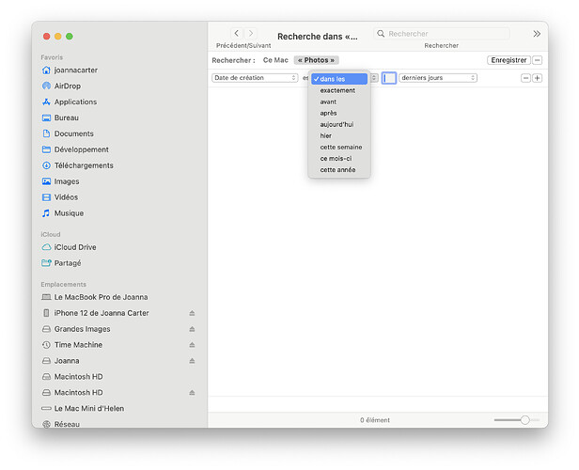Switch search scope to Ce Mac
Viewport: 579px width, 470px height.
275,60
